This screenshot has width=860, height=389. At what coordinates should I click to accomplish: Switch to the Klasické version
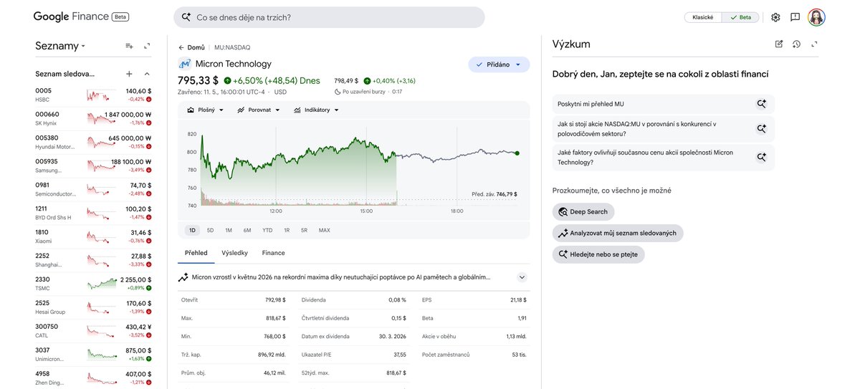702,17
